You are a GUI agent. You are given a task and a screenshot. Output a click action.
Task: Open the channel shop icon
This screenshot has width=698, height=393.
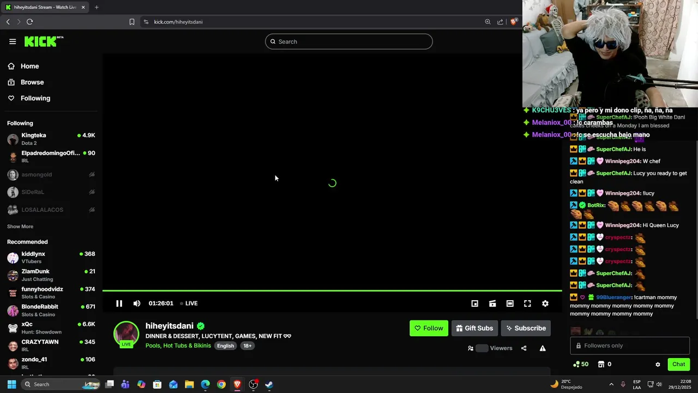(x=601, y=364)
